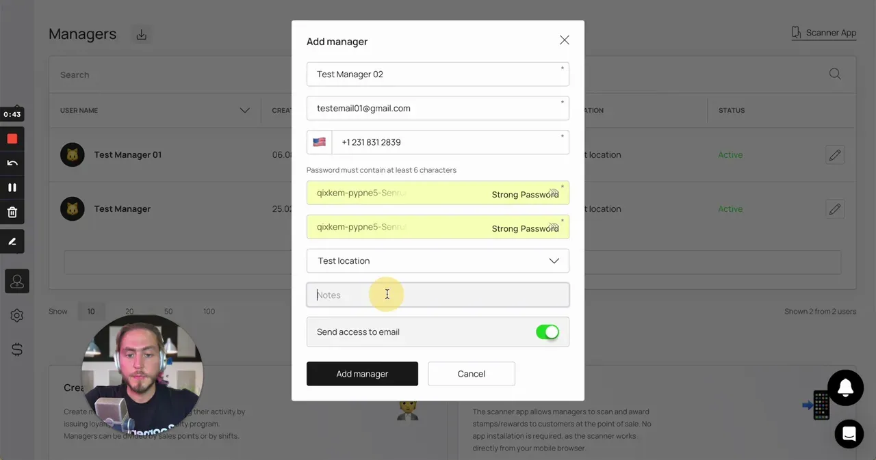
Task: Click the red stop recording button
Action: pyautogui.click(x=12, y=139)
